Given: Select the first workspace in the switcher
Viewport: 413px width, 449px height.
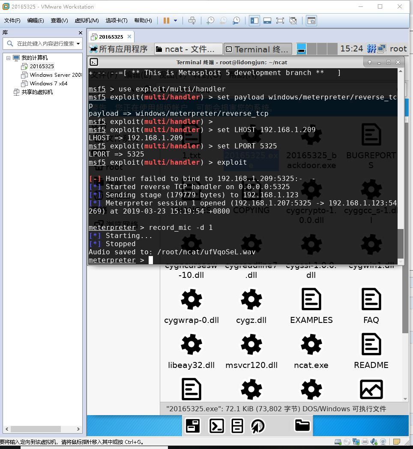Looking at the screenshot, I should tap(301, 49).
